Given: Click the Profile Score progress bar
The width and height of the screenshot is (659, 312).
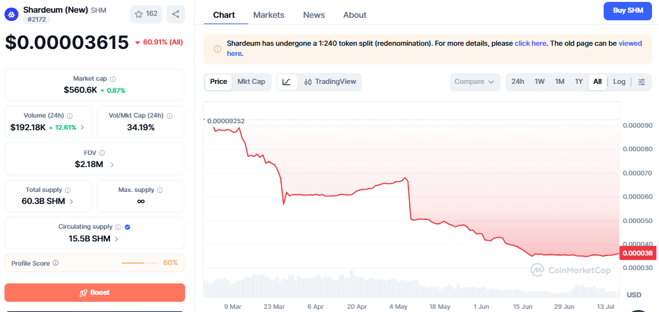Looking at the screenshot, I should pyautogui.click(x=141, y=263).
